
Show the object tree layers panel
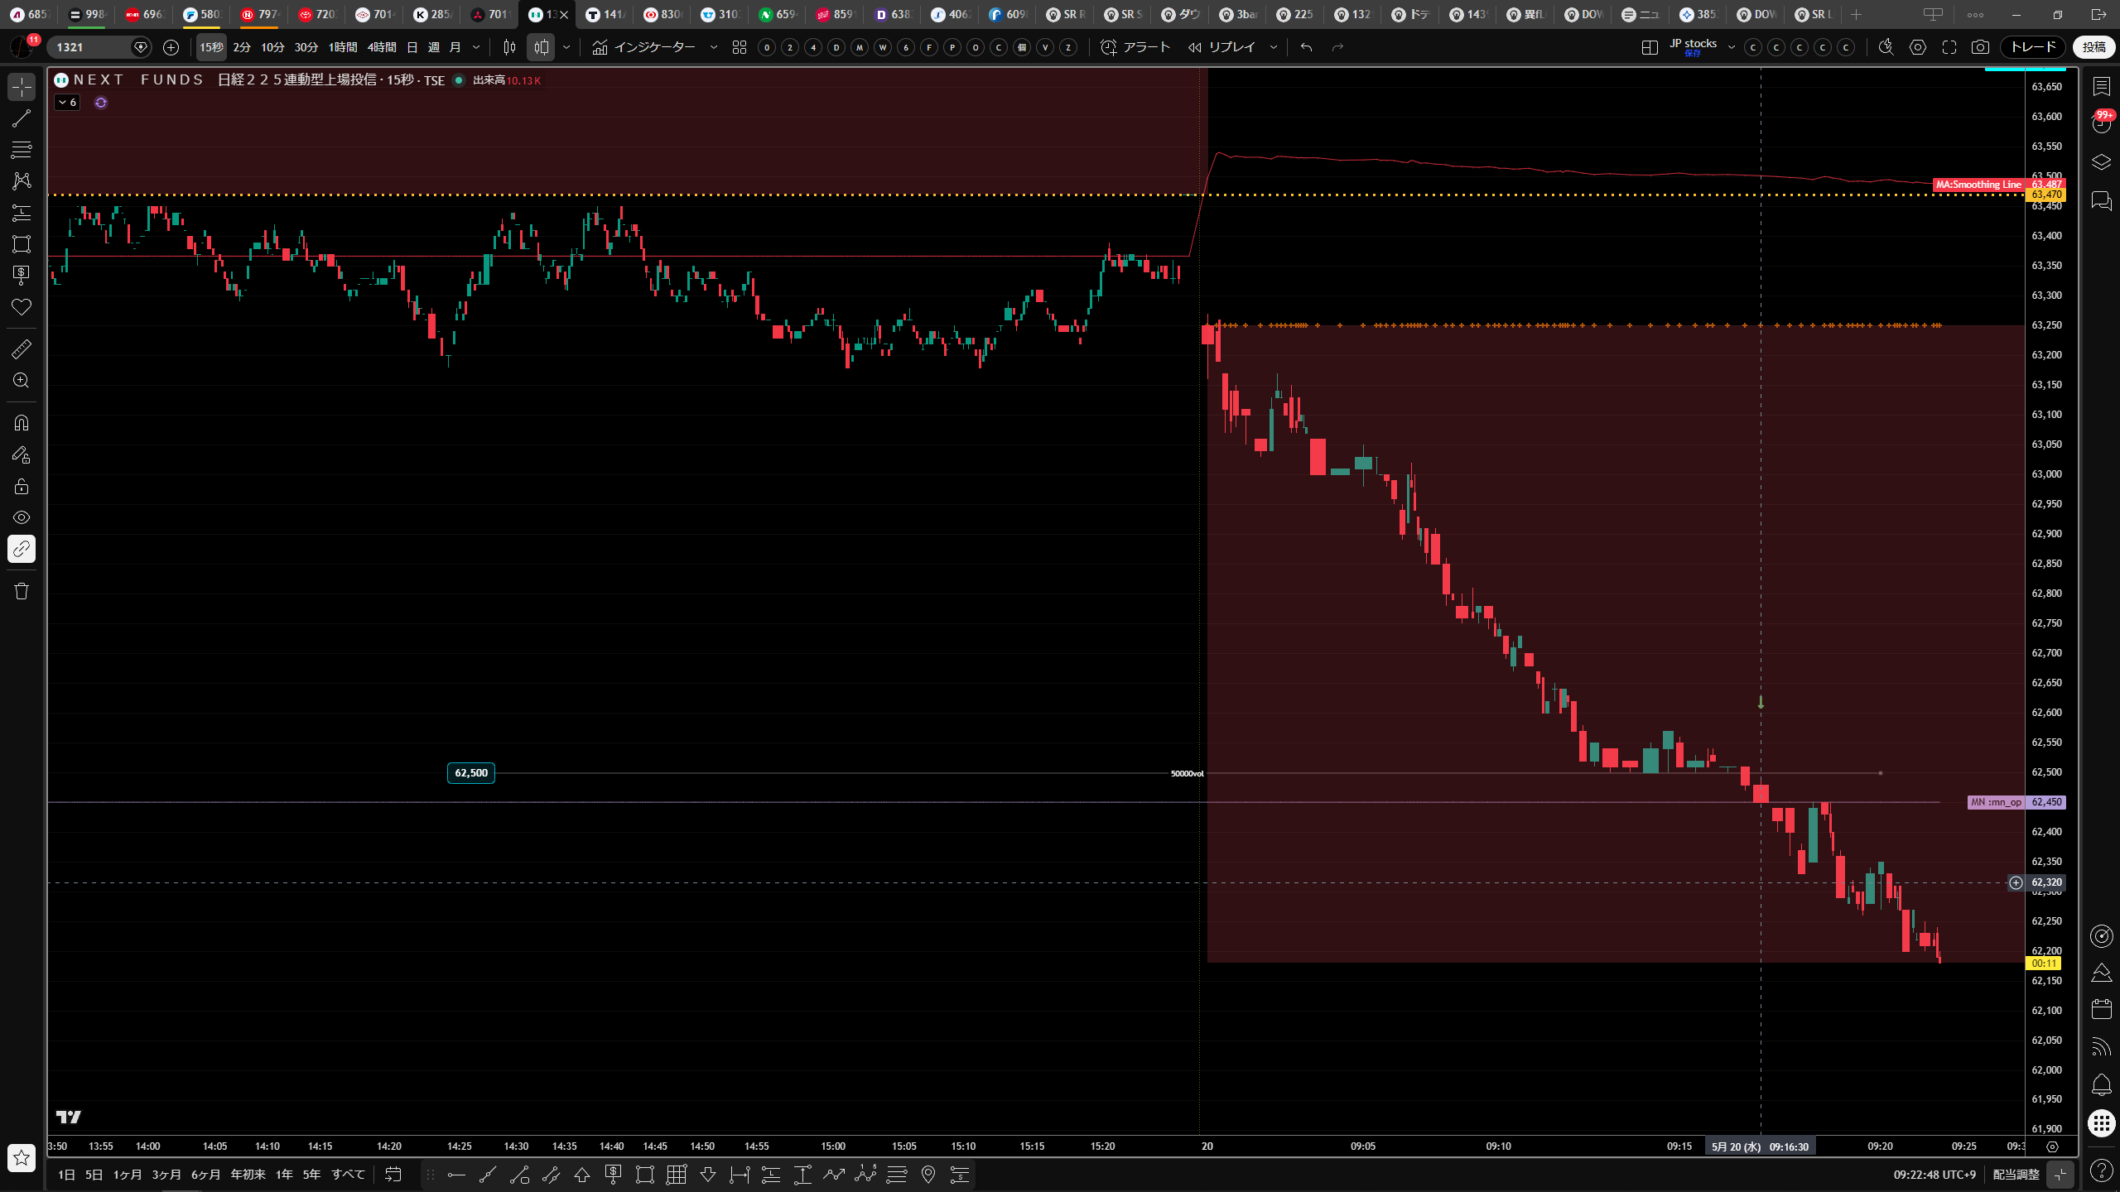(x=2101, y=162)
